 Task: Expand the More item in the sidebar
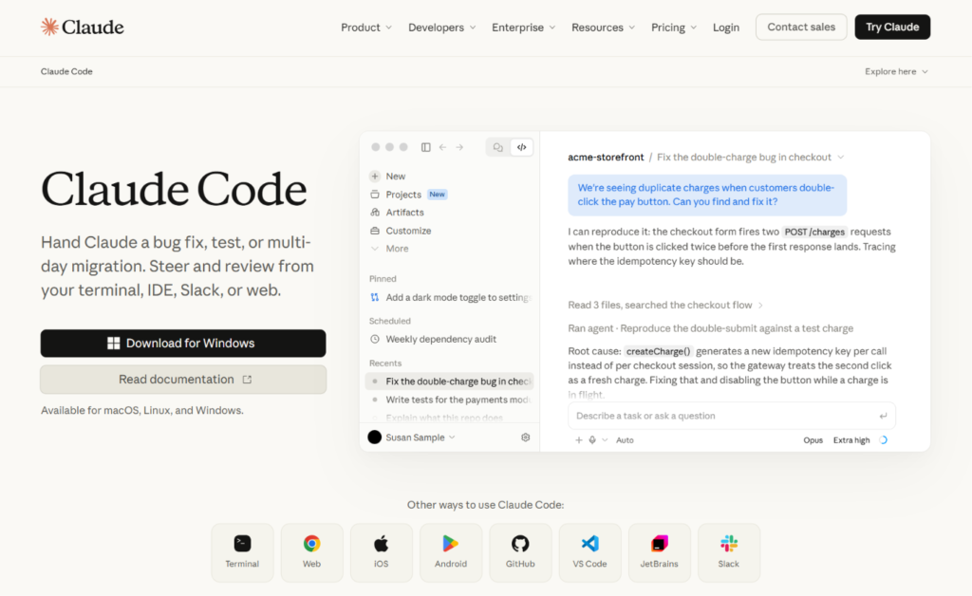(390, 249)
